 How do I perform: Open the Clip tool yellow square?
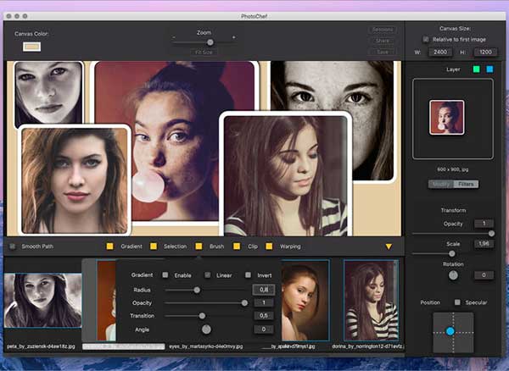point(237,246)
